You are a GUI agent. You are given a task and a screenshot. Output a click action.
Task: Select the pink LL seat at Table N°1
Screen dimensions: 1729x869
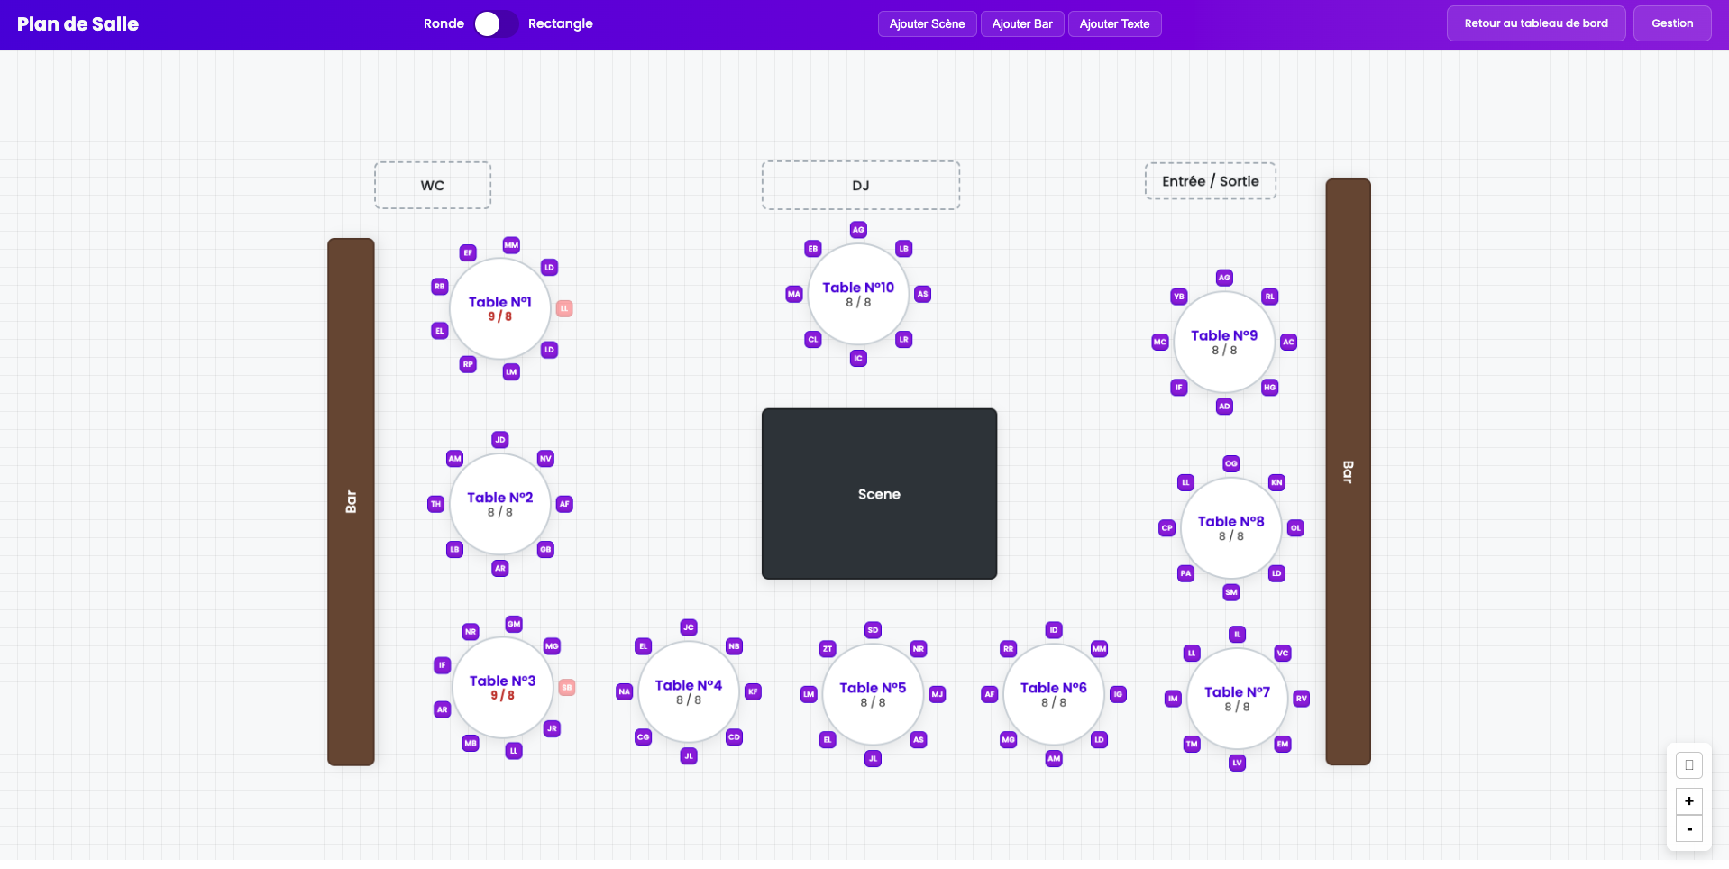(564, 308)
